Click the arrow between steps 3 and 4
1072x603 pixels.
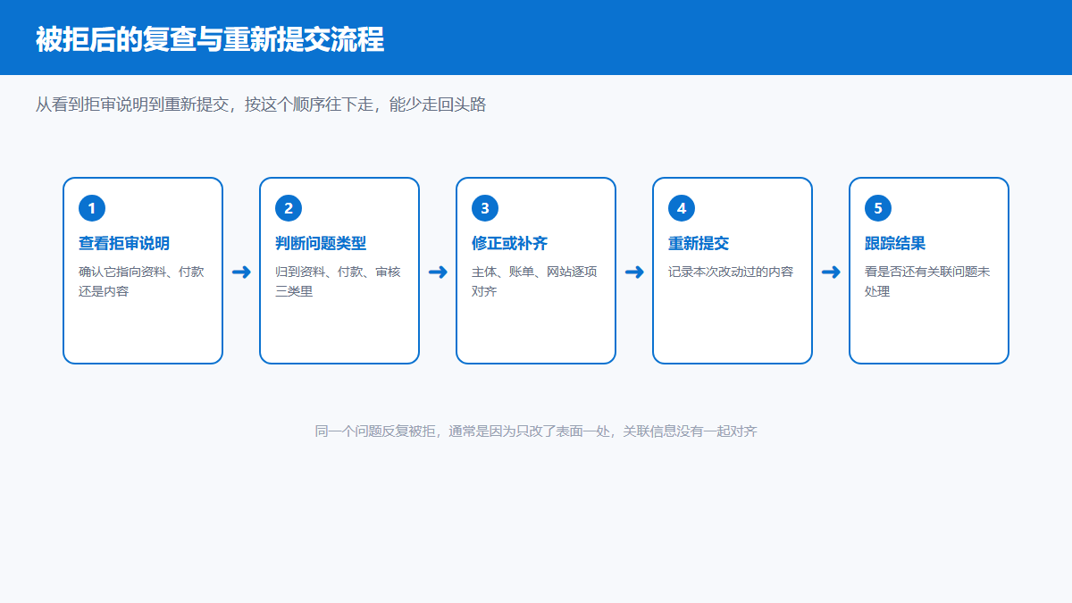tap(634, 272)
